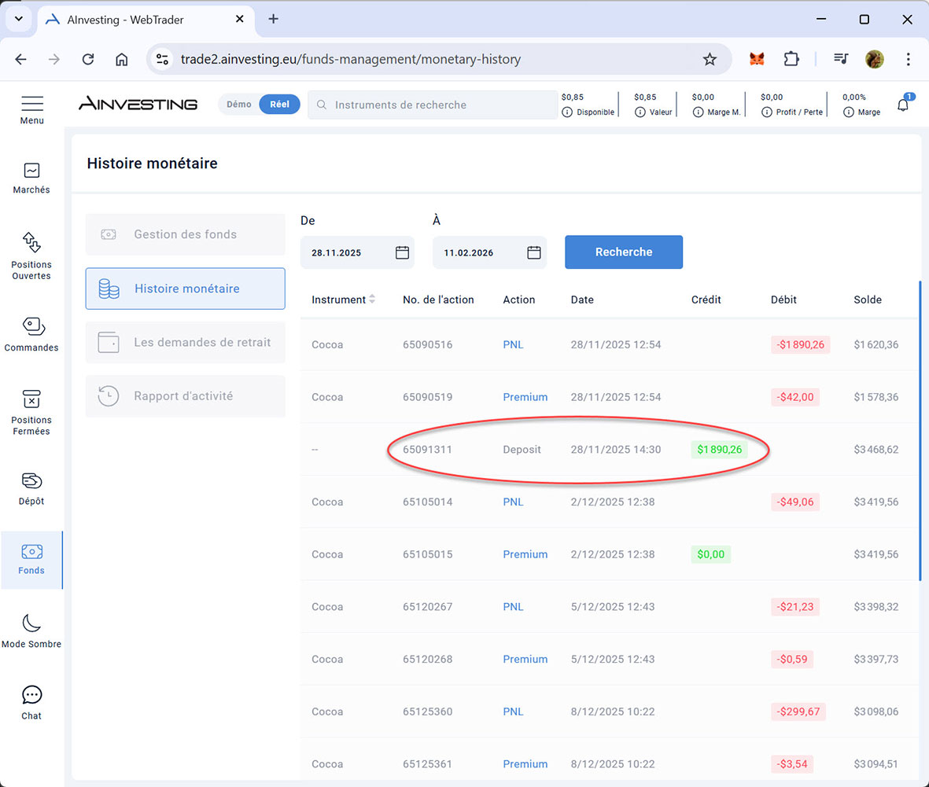
Task: Open the De date calendar picker
Action: click(x=402, y=252)
